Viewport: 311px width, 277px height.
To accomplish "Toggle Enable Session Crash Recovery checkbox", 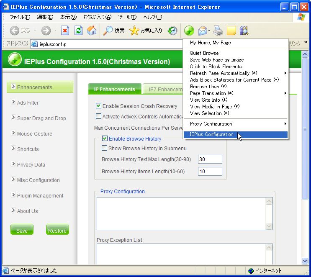I will [98, 106].
